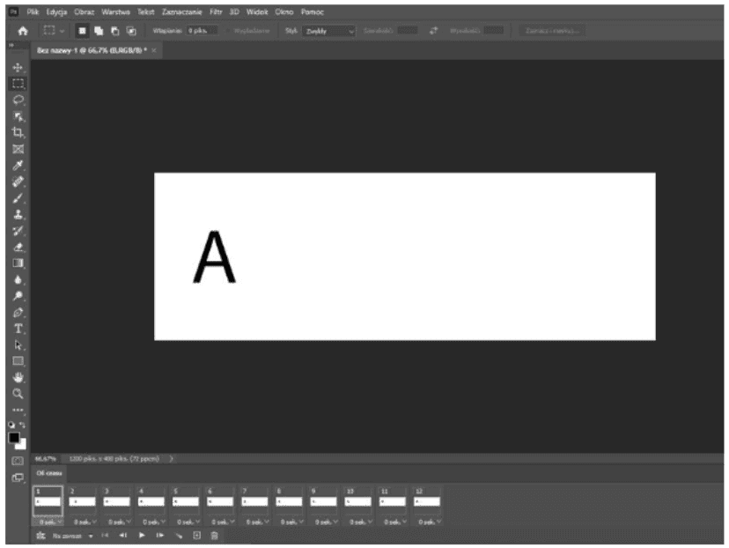
Task: Select the Clone Stamp tool
Action: click(18, 214)
